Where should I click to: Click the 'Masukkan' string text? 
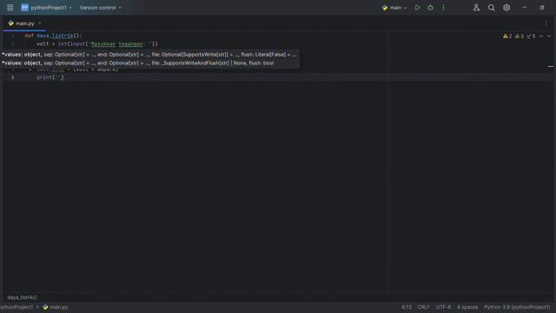(x=103, y=44)
